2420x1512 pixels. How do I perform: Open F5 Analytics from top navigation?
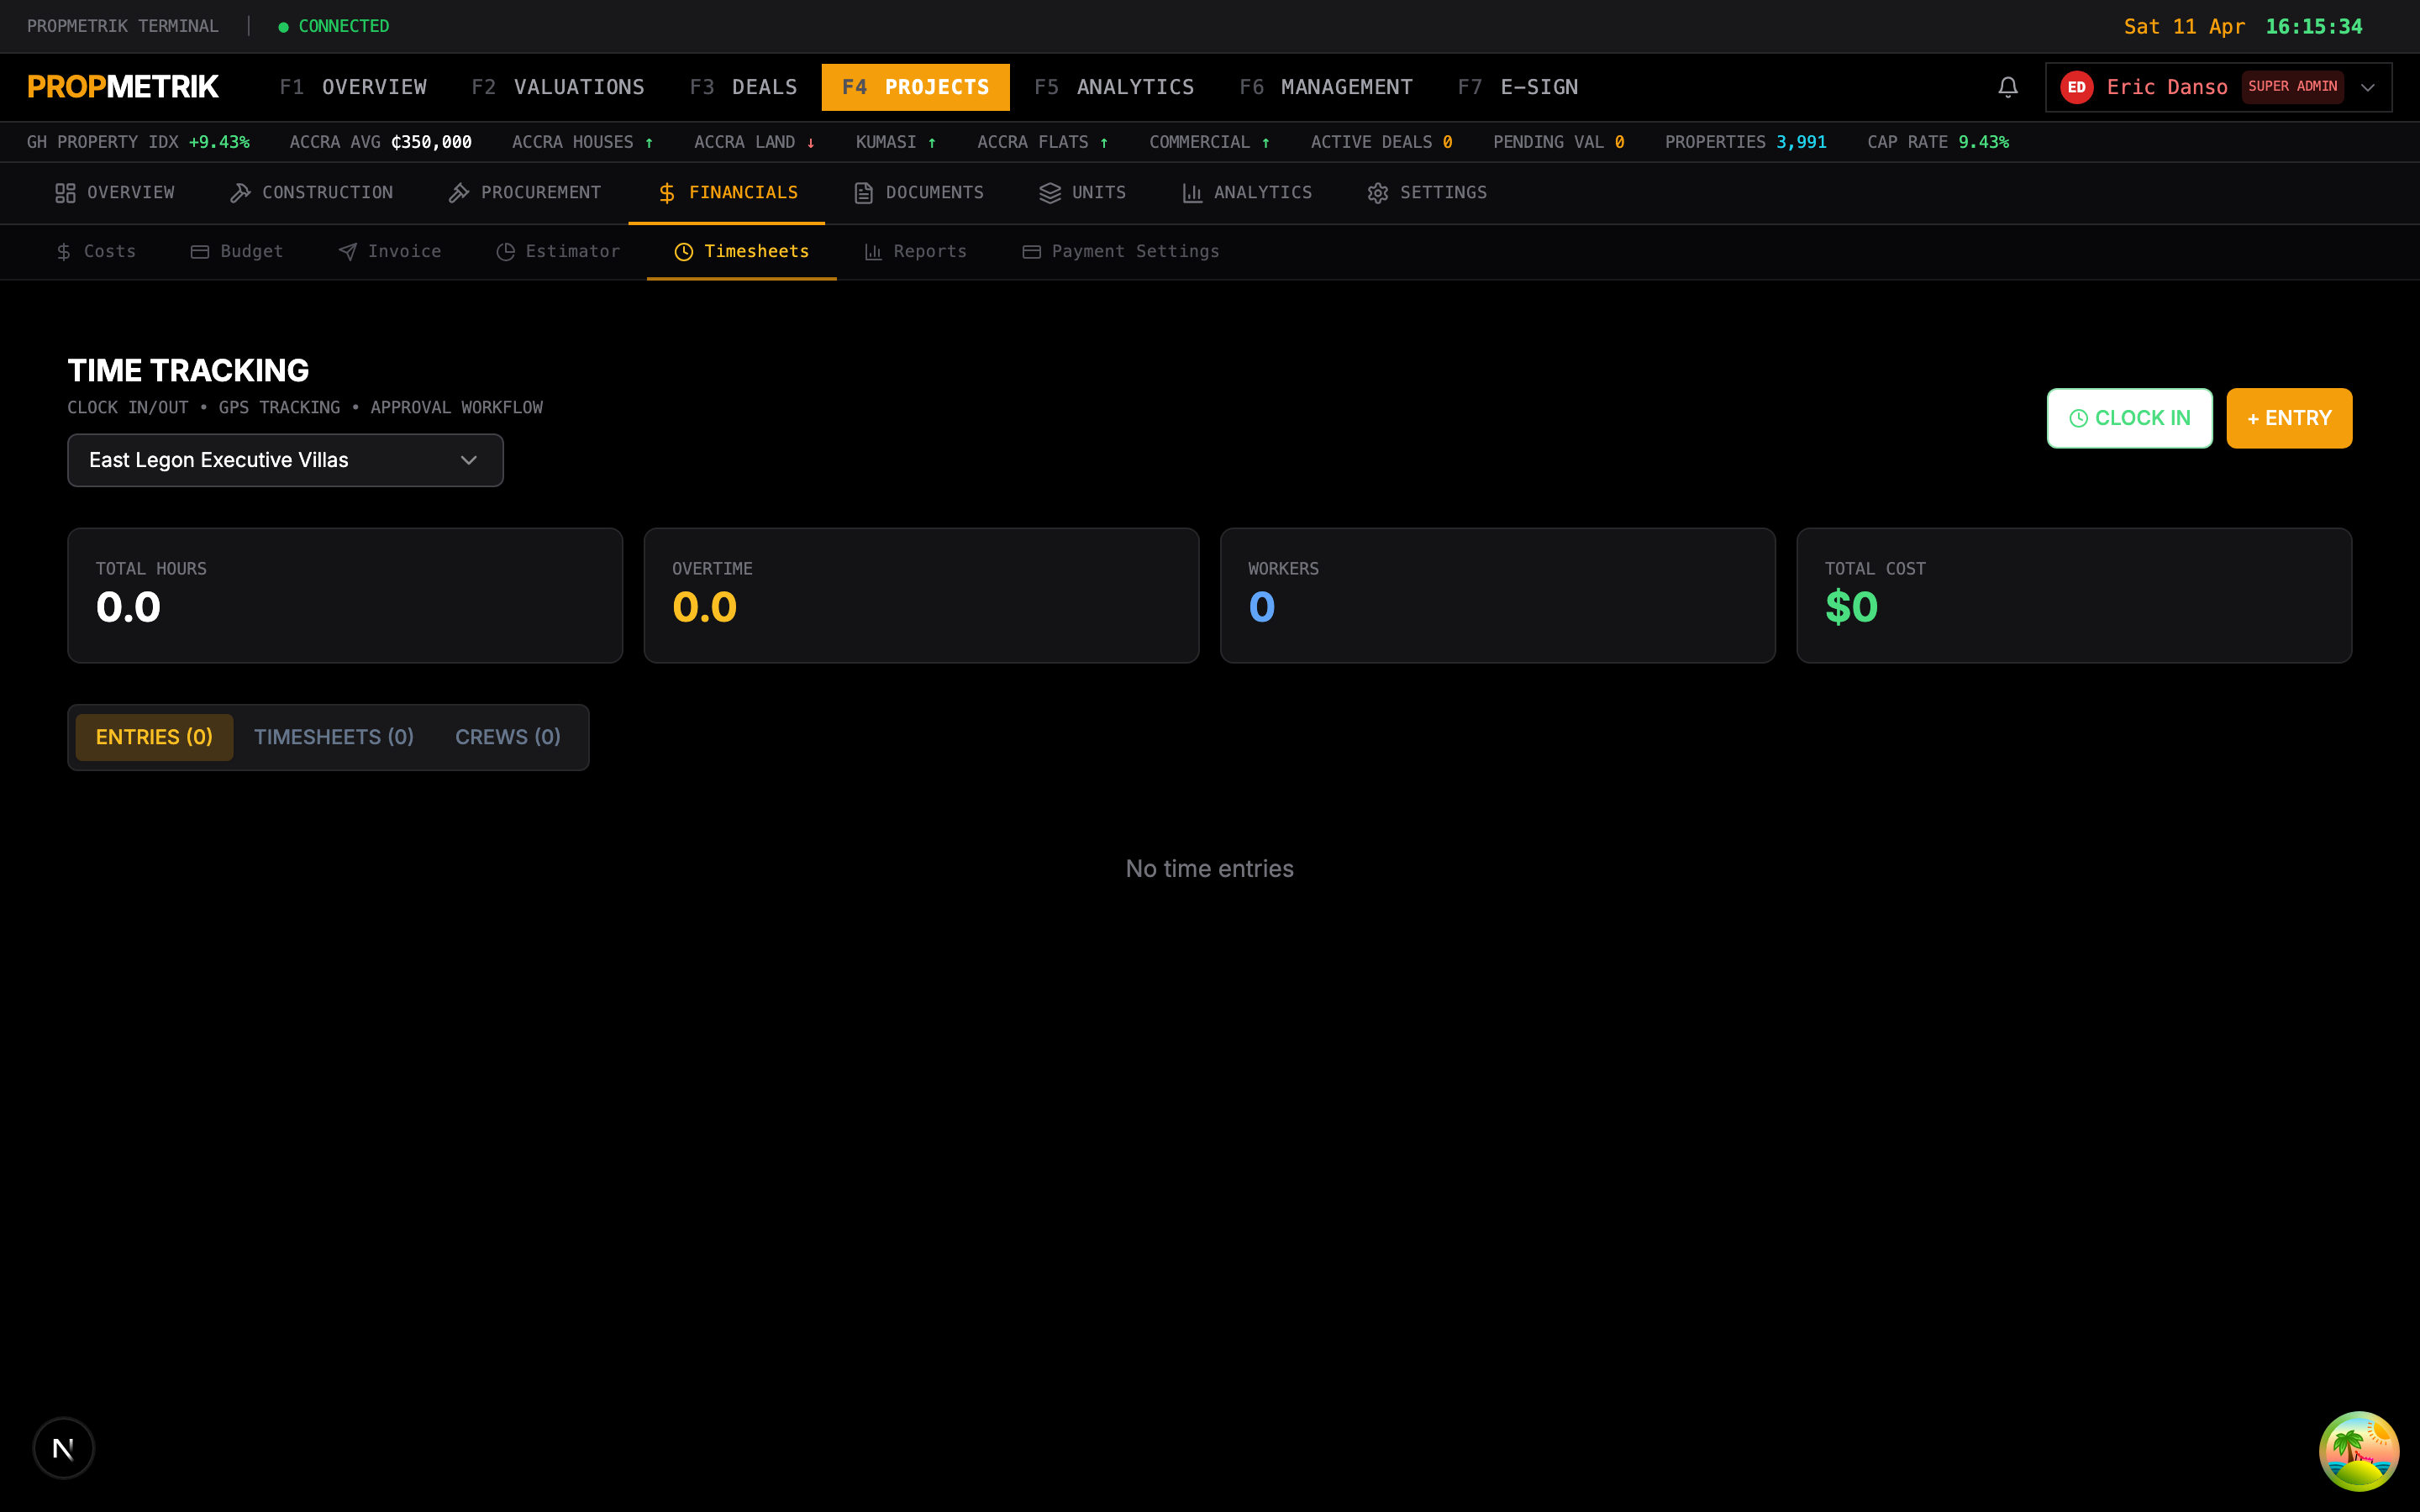[1114, 87]
